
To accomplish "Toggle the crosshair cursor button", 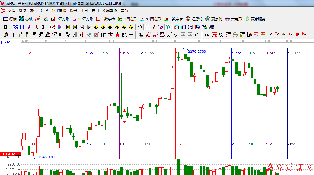I will point(147,27).
